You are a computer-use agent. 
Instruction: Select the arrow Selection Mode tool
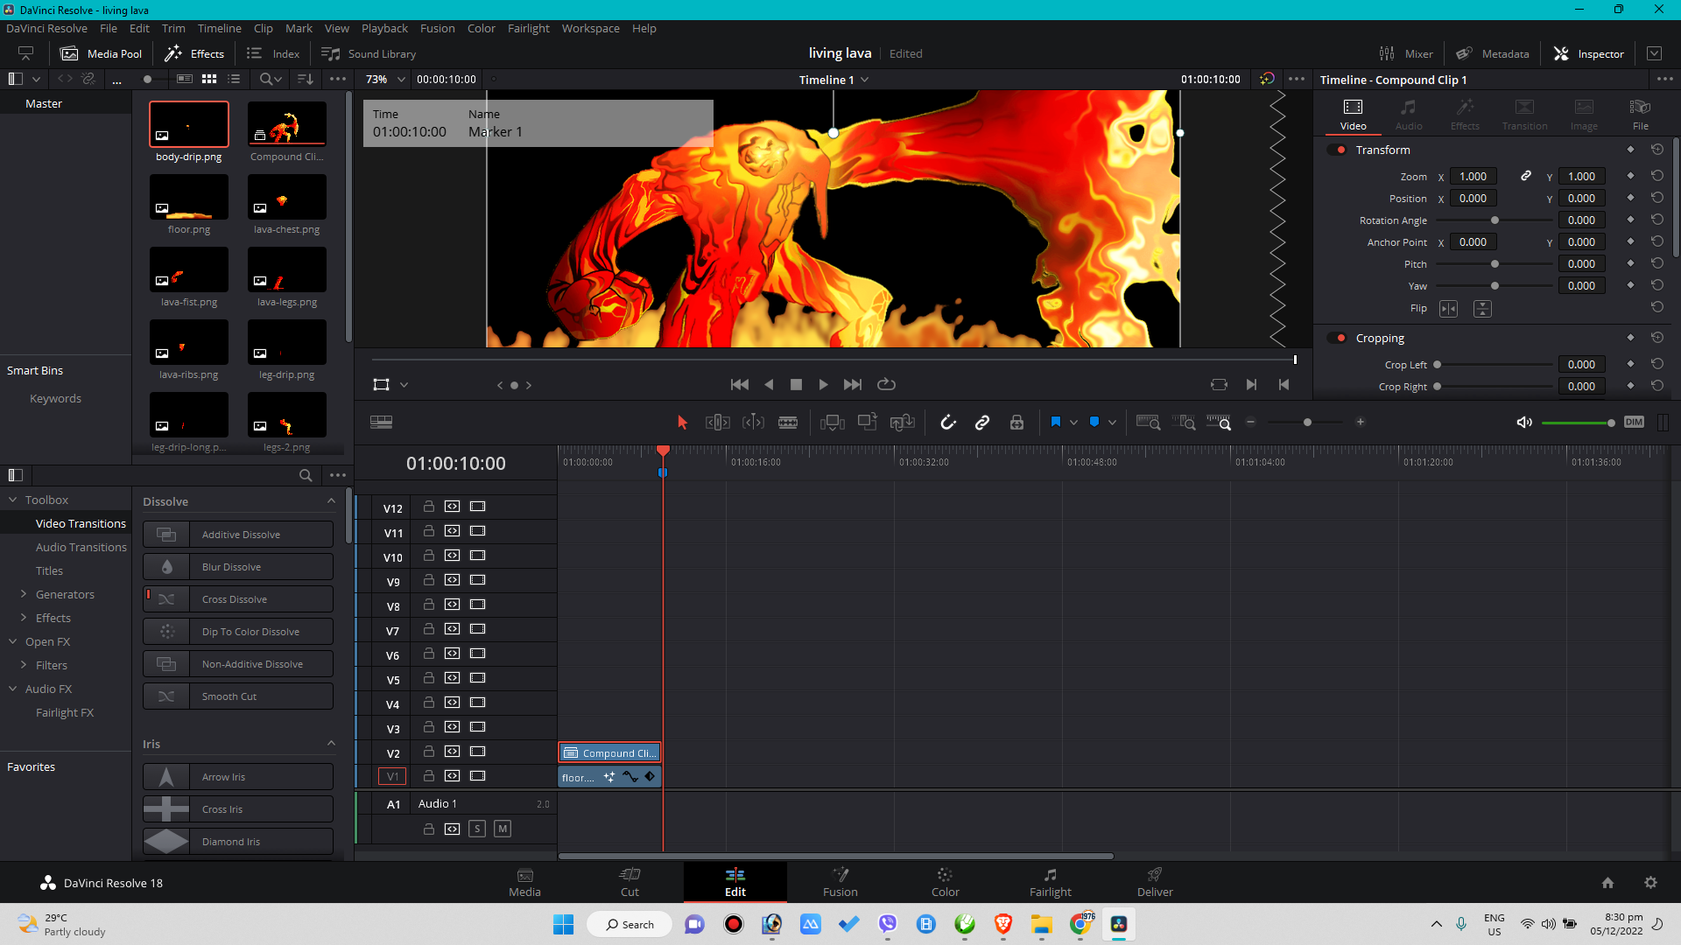[683, 423]
